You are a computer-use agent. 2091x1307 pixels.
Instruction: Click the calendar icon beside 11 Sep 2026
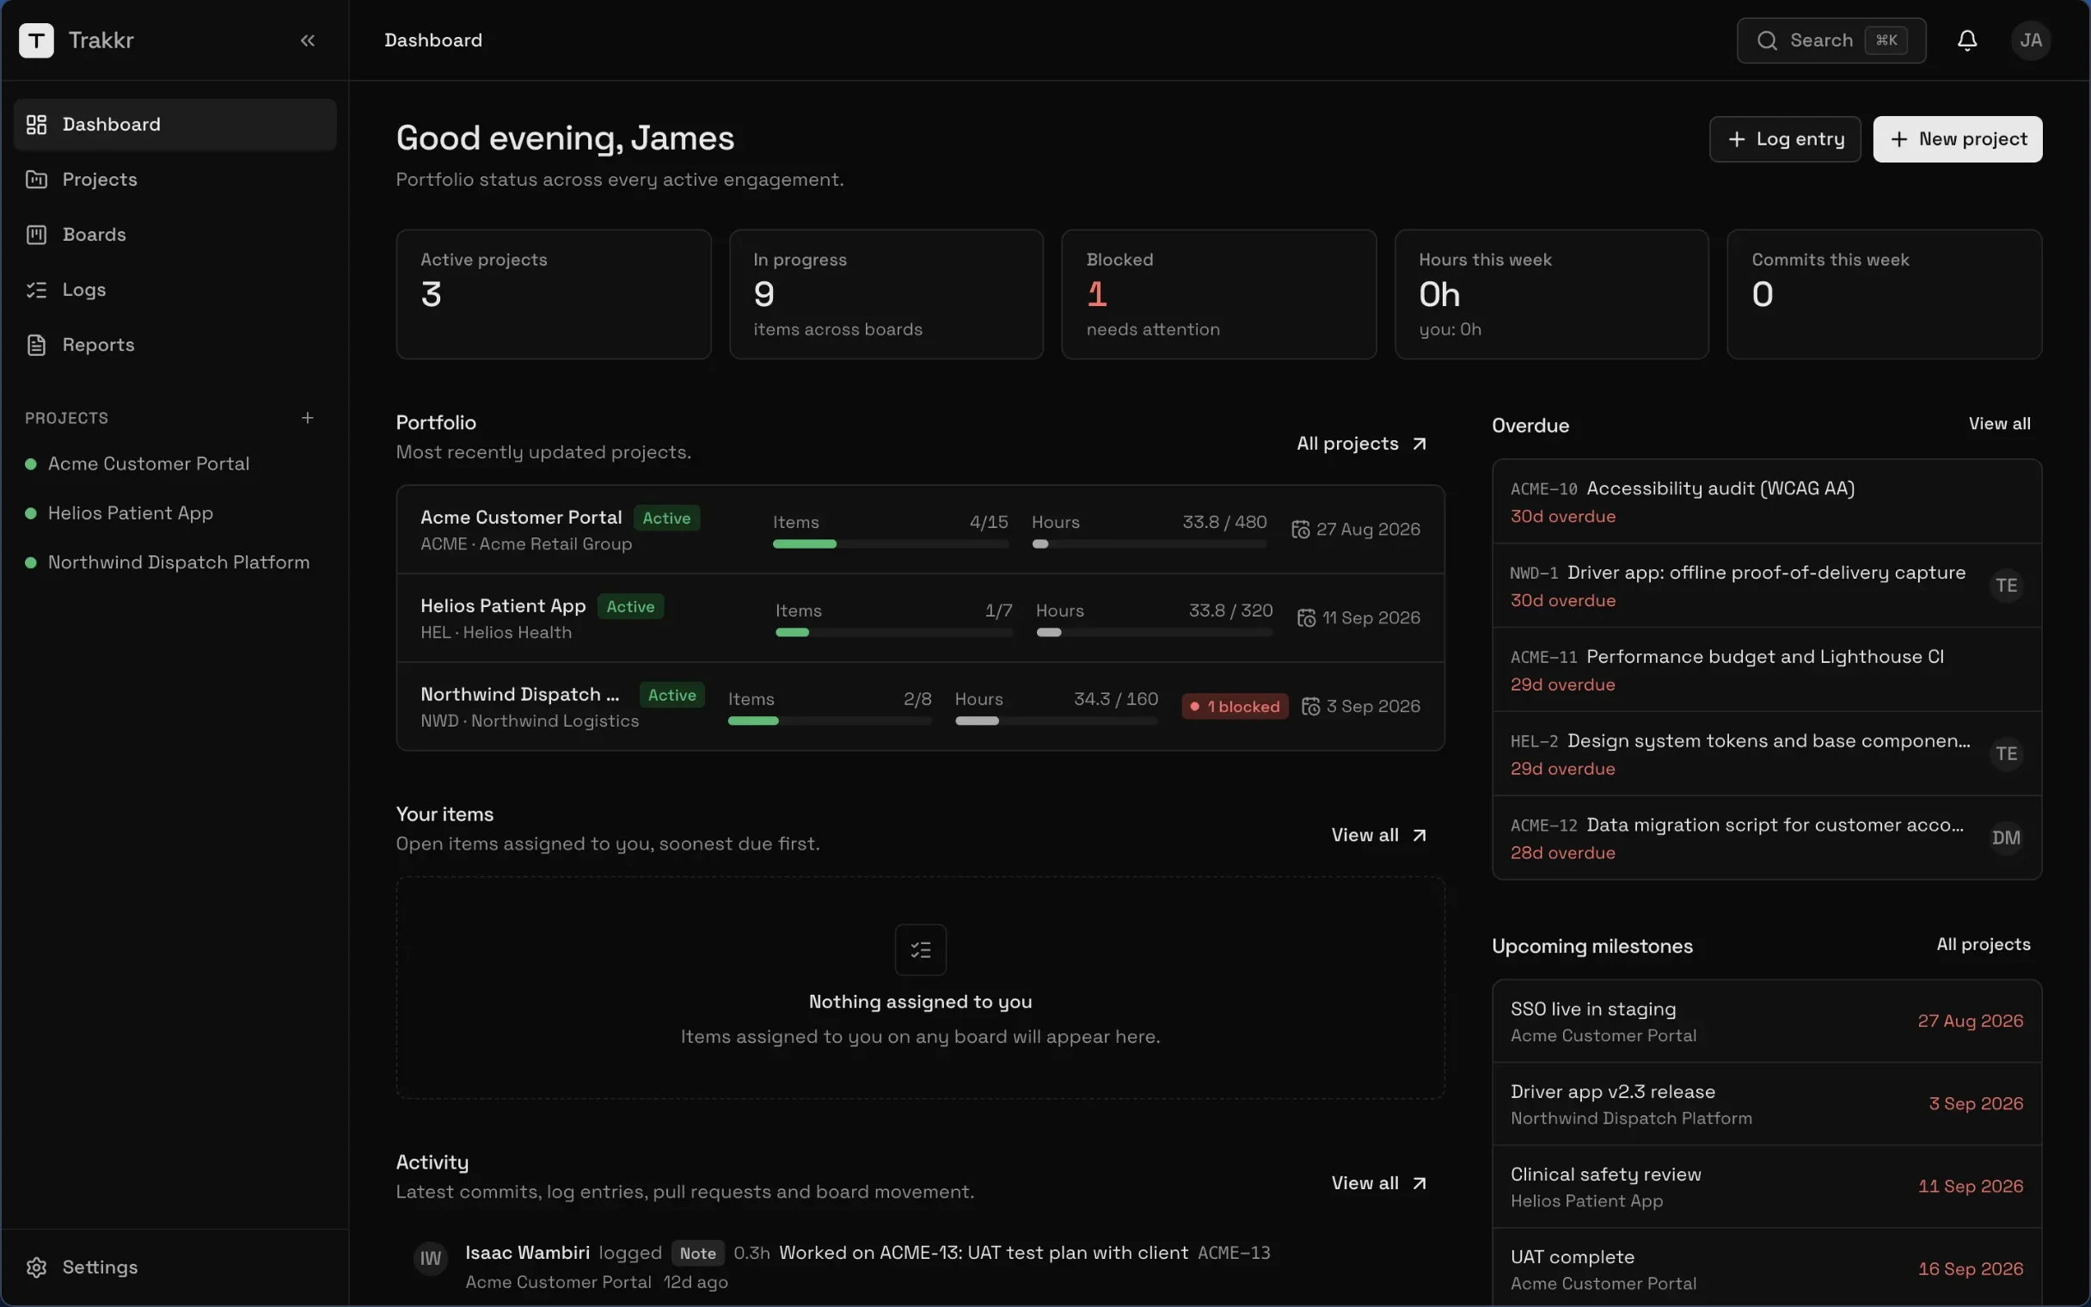click(1306, 618)
